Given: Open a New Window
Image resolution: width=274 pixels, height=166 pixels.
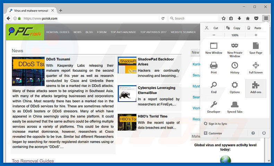Looking at the screenshot, I should click(214, 49).
